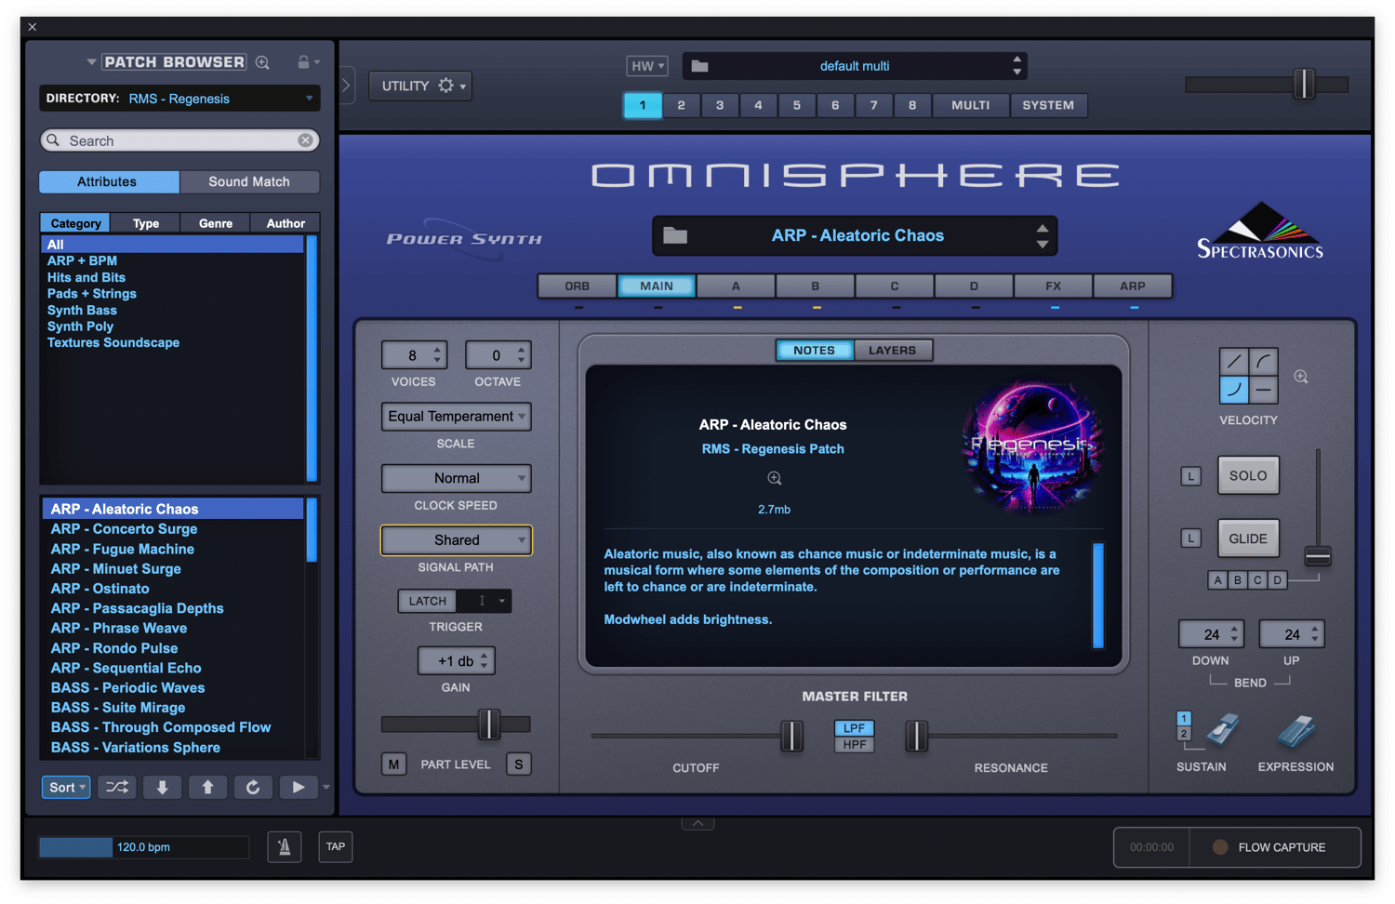This screenshot has height=904, width=1395.
Task: Open the patch folder beside ARP - Aleatoric Chaos
Action: pyautogui.click(x=675, y=235)
